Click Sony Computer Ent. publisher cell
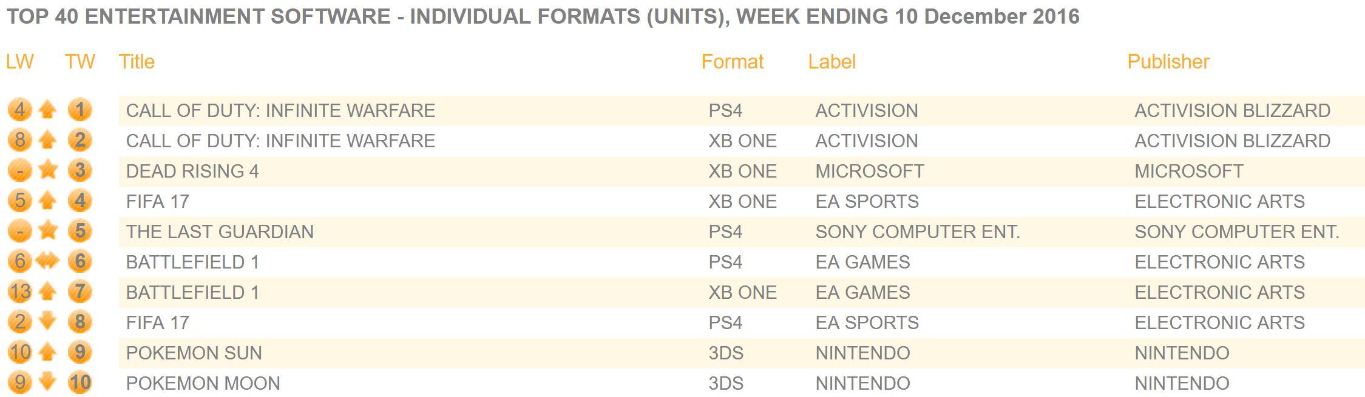1365x397 pixels. (x=1237, y=232)
